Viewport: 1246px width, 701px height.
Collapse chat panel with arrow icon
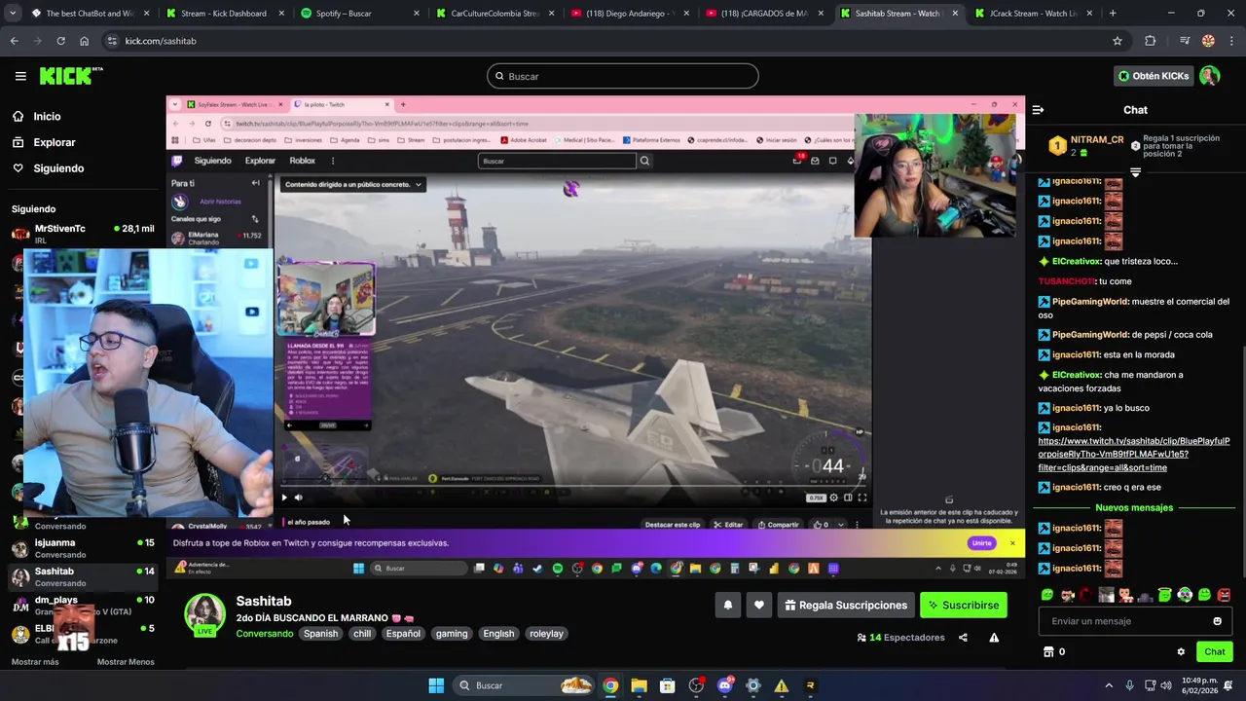tap(1038, 110)
